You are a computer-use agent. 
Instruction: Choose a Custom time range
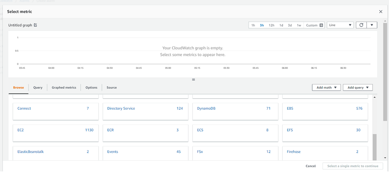[x=312, y=25]
